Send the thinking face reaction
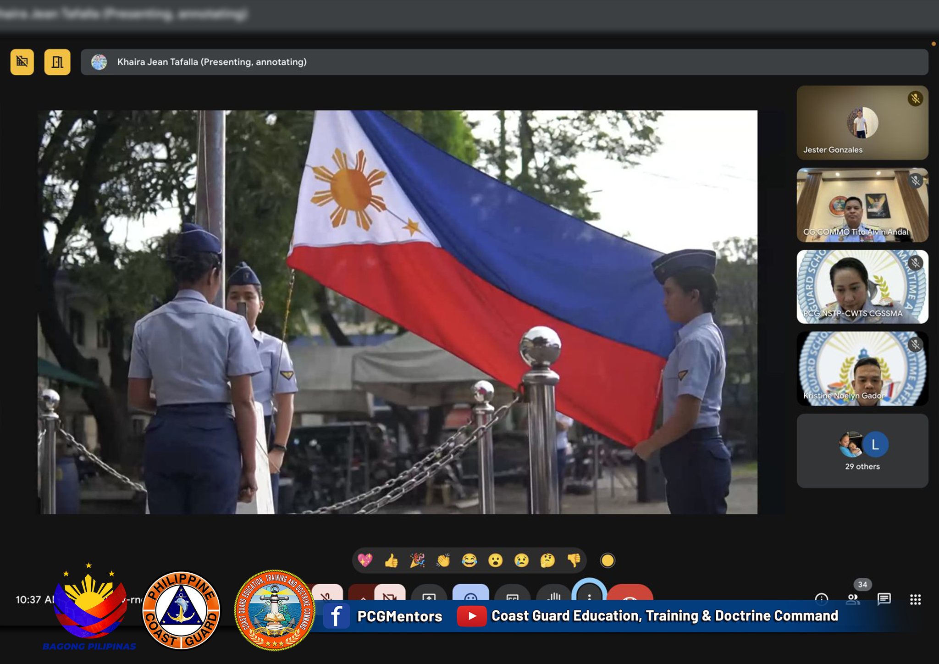This screenshot has width=939, height=664. pos(548,560)
